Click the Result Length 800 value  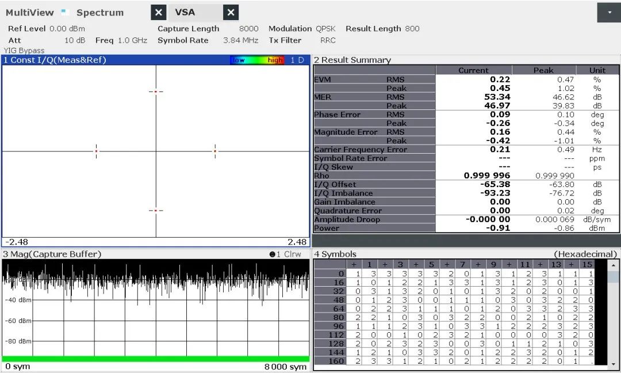tap(412, 29)
